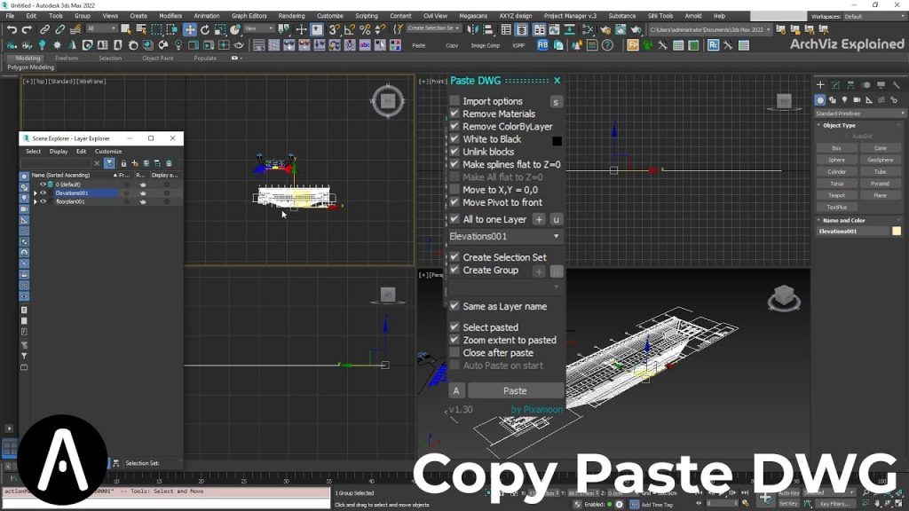
Task: Click the Paste button in Paste DWG panel
Action: (x=516, y=391)
